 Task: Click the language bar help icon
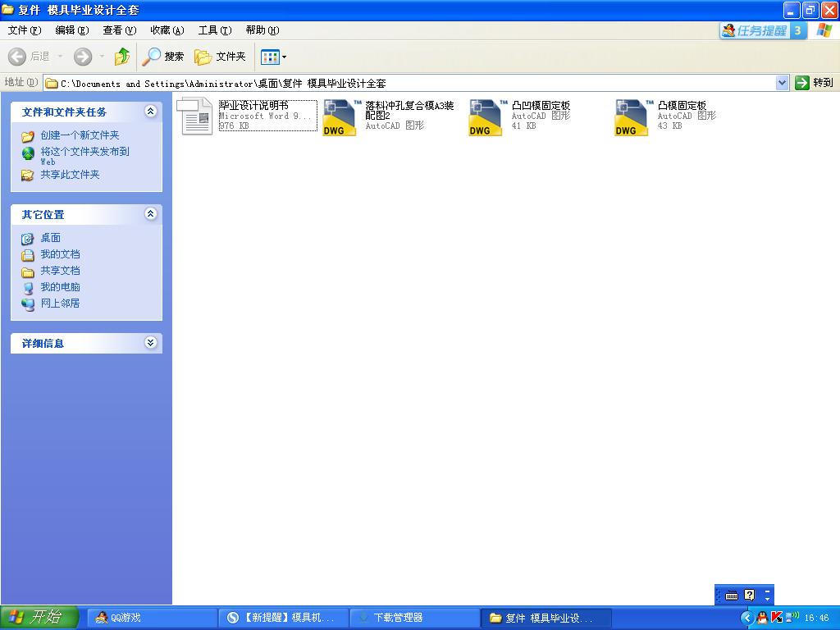(750, 595)
